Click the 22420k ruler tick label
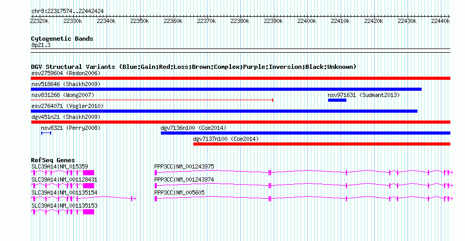The image size is (465, 241). 374,21
